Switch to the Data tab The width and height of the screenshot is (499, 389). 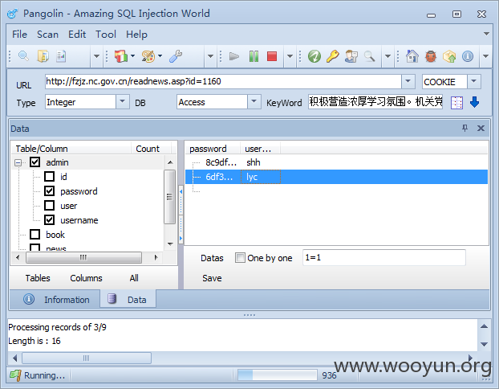(x=128, y=300)
